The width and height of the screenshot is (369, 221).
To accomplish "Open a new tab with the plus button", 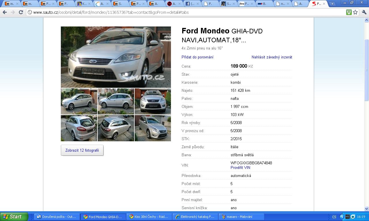I will 332,4.
